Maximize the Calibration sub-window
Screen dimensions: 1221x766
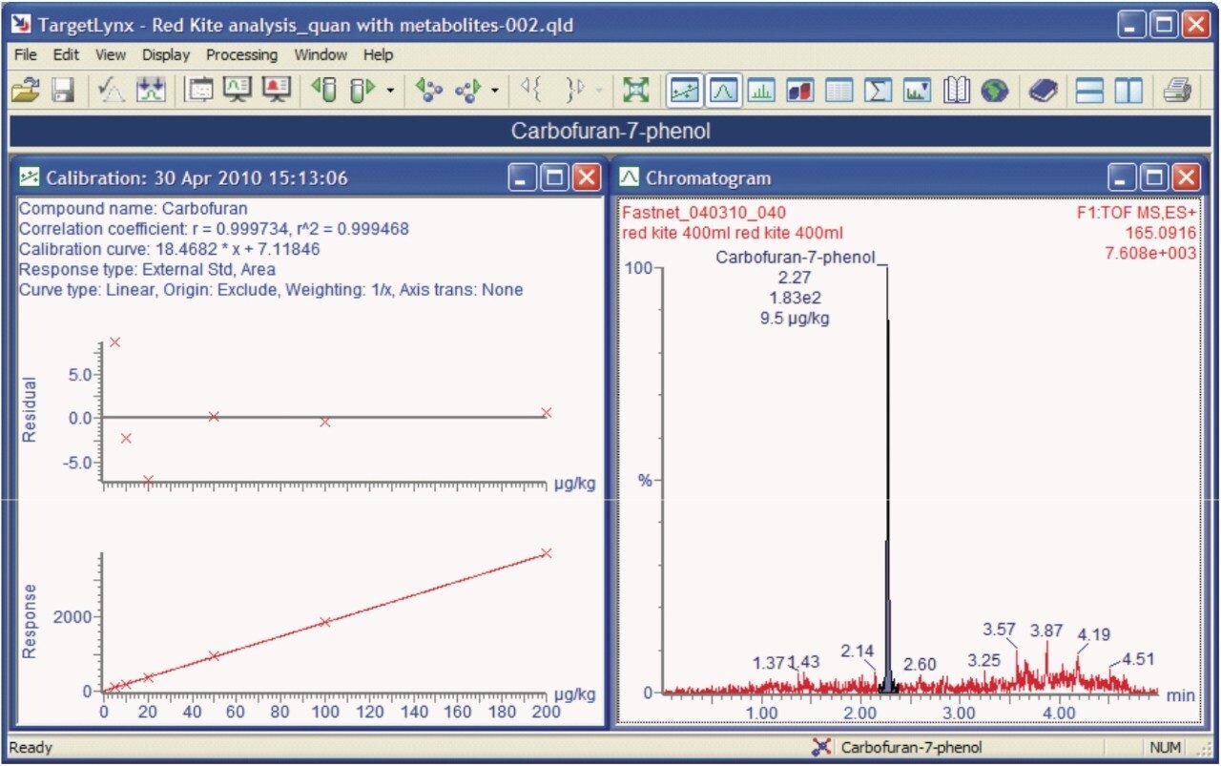[x=556, y=177]
